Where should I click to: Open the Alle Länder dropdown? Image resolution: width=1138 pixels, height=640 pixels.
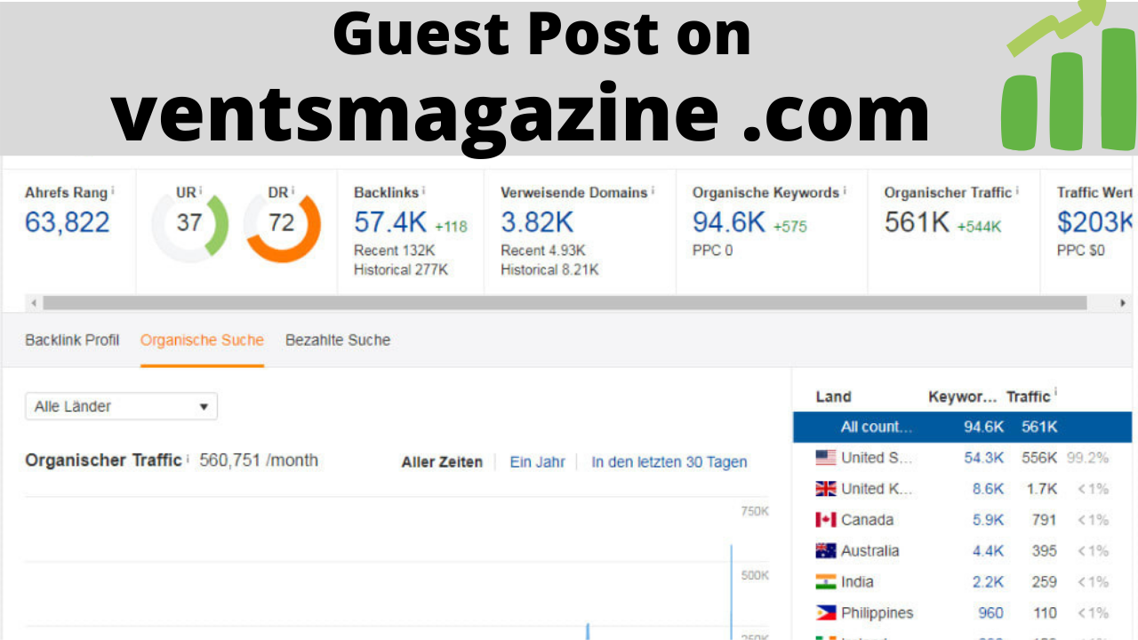click(121, 406)
